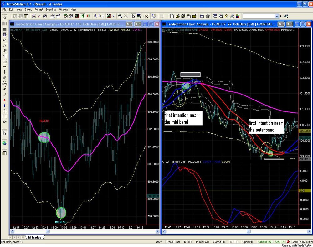Viewport: 313px width, 247px height.
Task: Open the File menu
Action: [4, 9]
